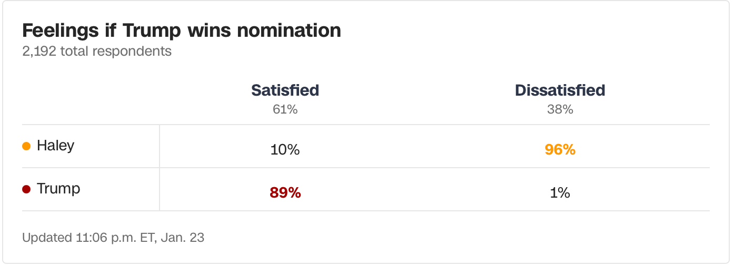This screenshot has height=266, width=734.
Task: Click Trump's 1% Dissatisfied cell
Action: tap(560, 193)
